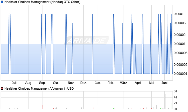Click the Dez. month label
This screenshot has width=188, height=112.
(x=84, y=83)
